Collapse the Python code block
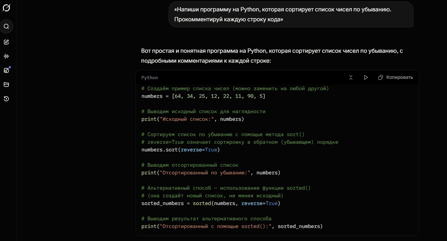 coord(351,77)
